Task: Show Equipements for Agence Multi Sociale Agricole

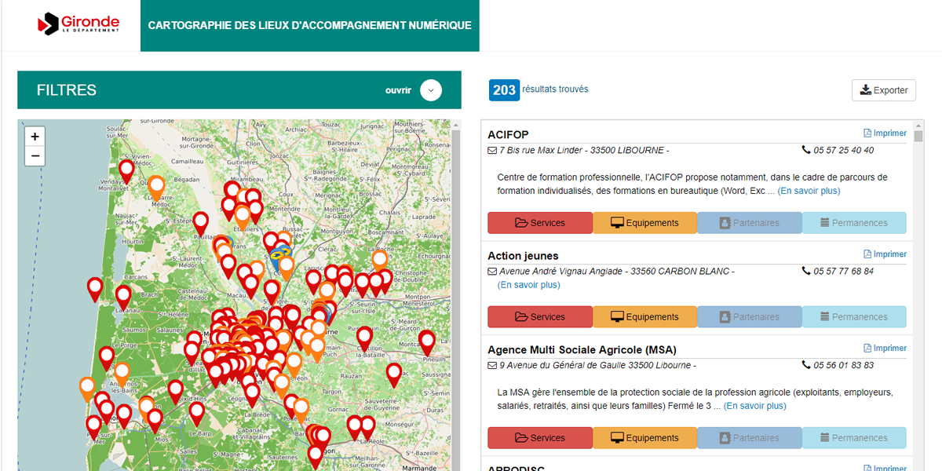Action: point(644,438)
